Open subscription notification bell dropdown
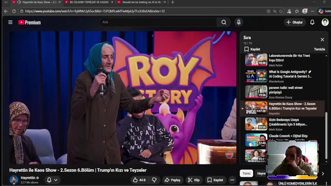Image resolution: width=331 pixels, height=186 pixels. (52, 180)
